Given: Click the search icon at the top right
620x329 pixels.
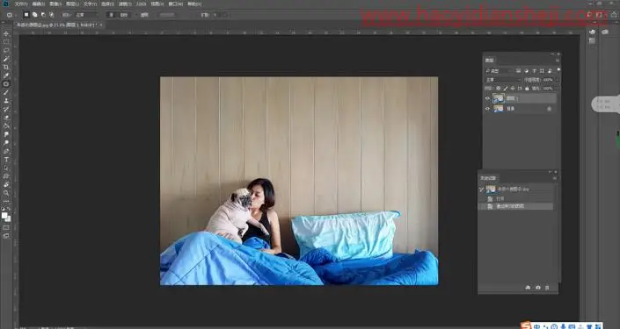Looking at the screenshot, I should [589, 15].
